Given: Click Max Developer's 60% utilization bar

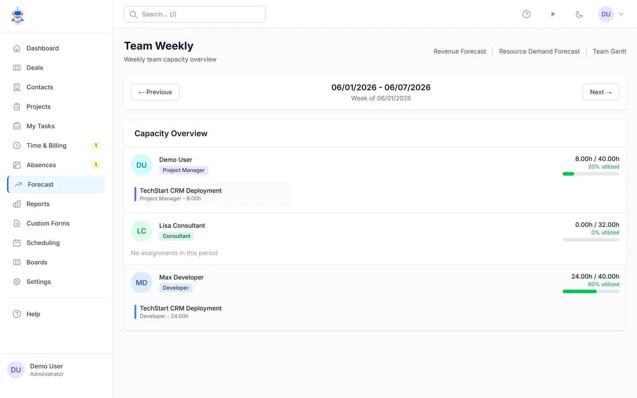Looking at the screenshot, I should 591,292.
